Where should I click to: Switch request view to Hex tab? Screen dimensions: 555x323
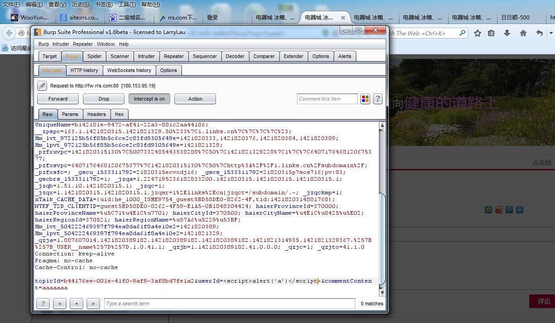tap(120, 114)
